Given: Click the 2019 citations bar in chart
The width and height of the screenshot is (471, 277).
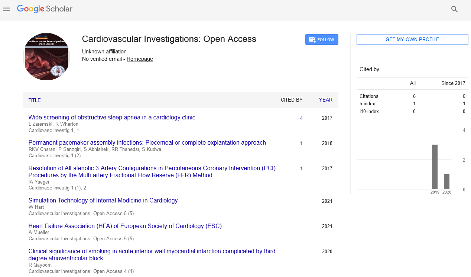Looking at the screenshot, I should pyautogui.click(x=435, y=167).
